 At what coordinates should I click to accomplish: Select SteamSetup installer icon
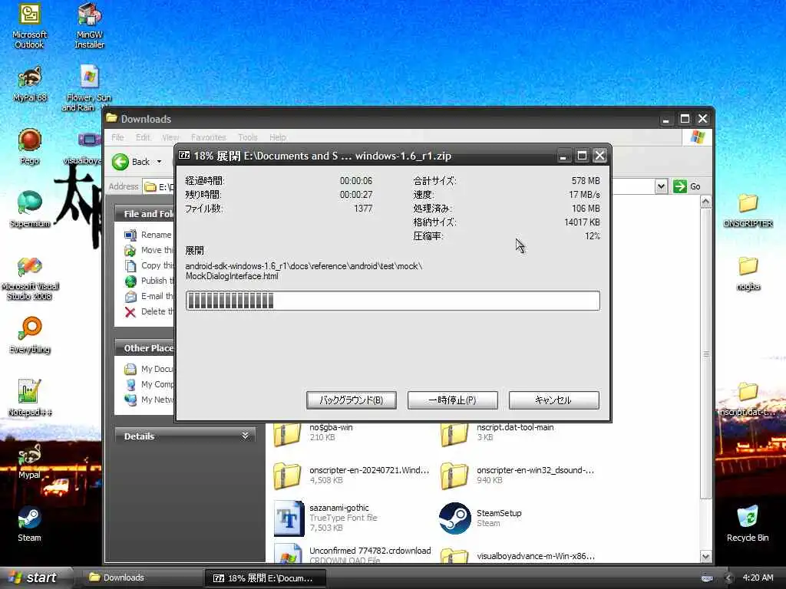coord(454,518)
